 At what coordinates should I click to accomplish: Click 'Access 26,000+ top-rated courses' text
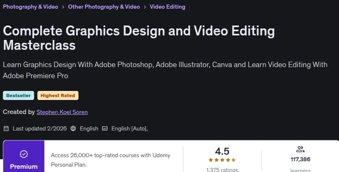pyautogui.click(x=111, y=160)
